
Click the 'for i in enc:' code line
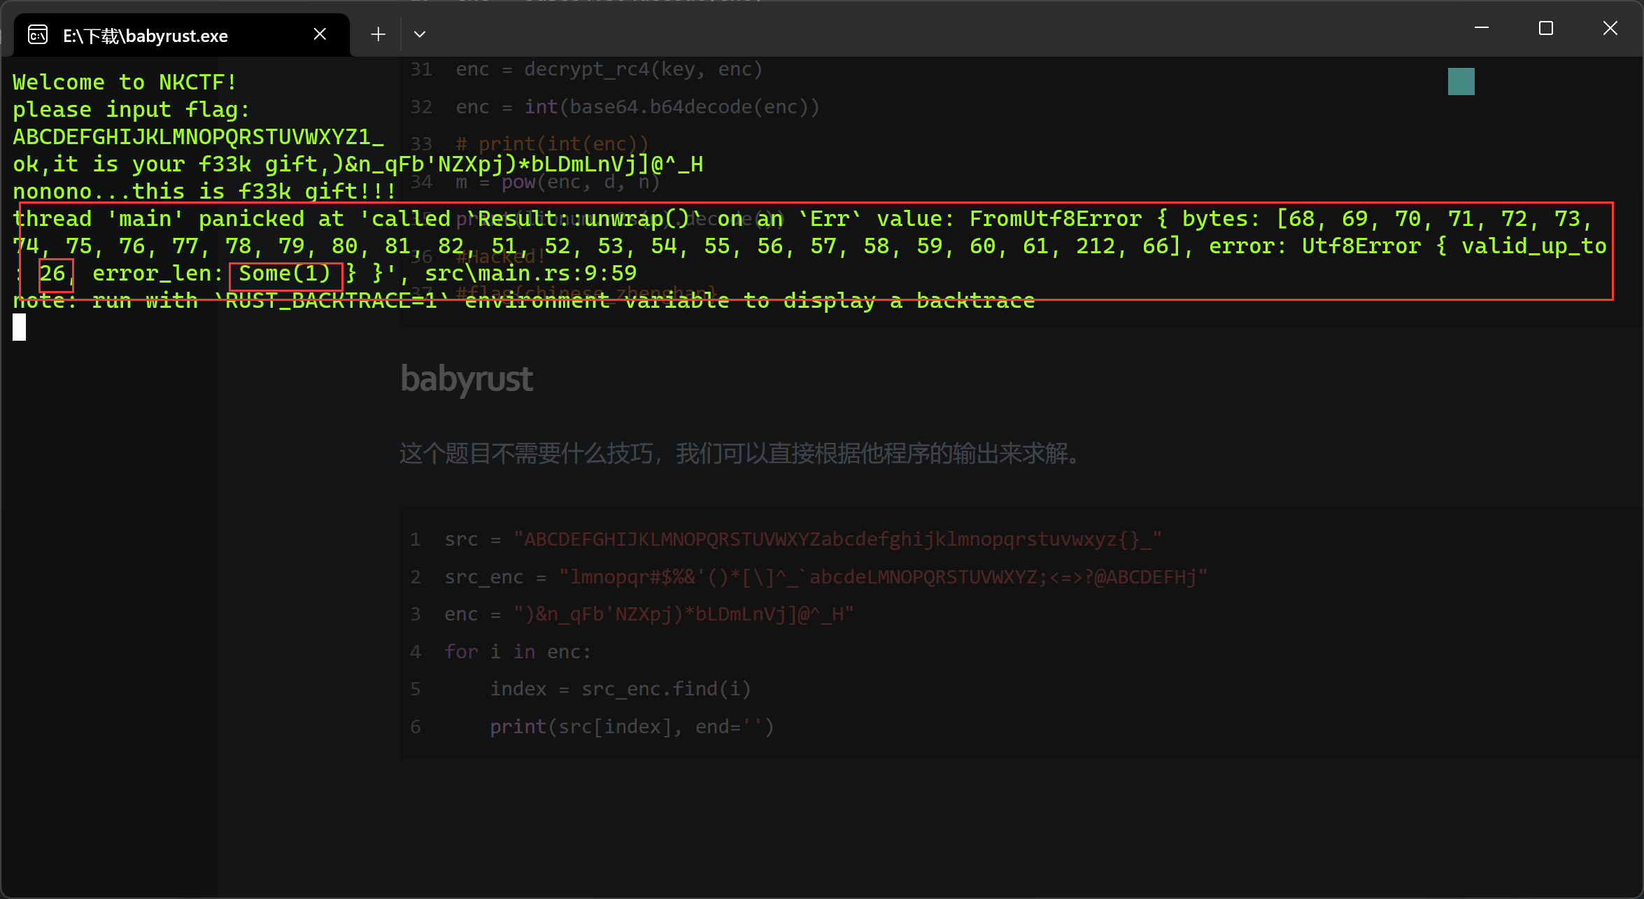click(x=518, y=652)
